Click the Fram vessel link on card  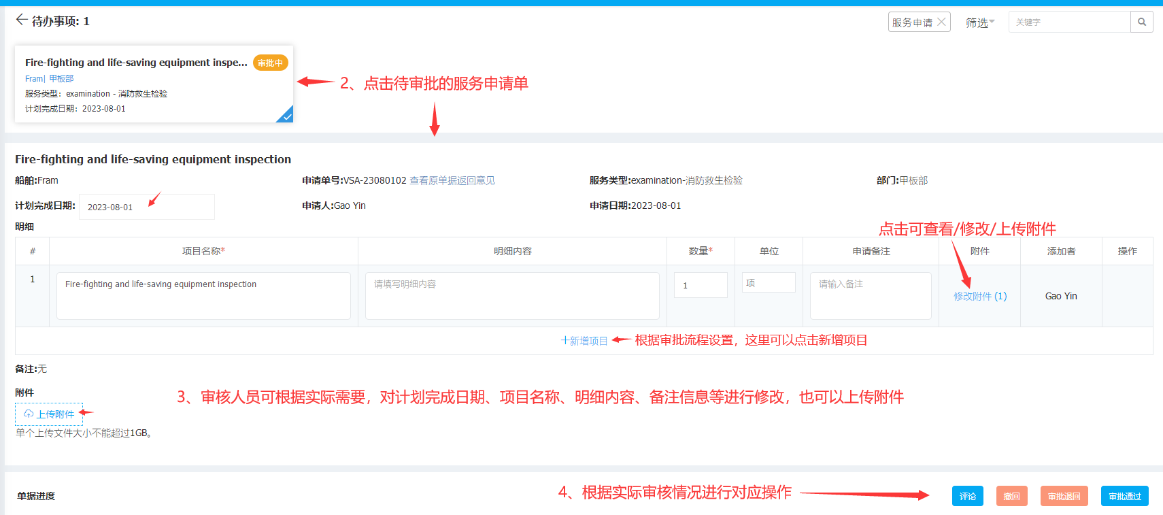tap(34, 79)
